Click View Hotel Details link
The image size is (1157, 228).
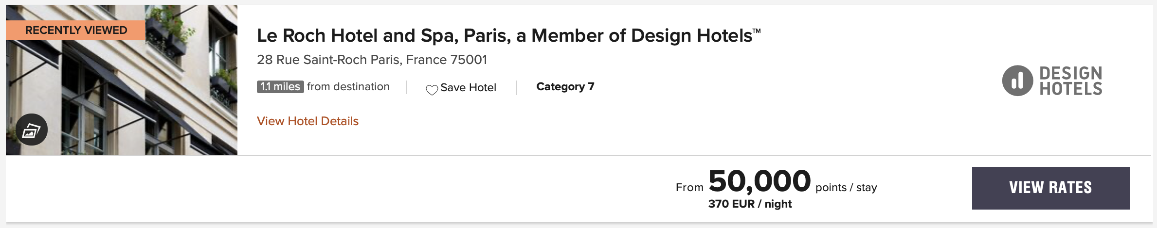(x=307, y=121)
